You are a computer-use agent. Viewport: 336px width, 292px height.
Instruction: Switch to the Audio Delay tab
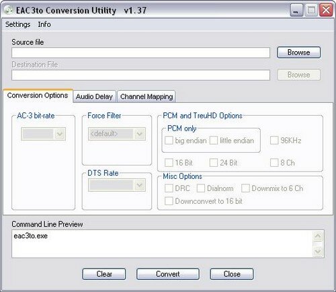[x=94, y=97]
